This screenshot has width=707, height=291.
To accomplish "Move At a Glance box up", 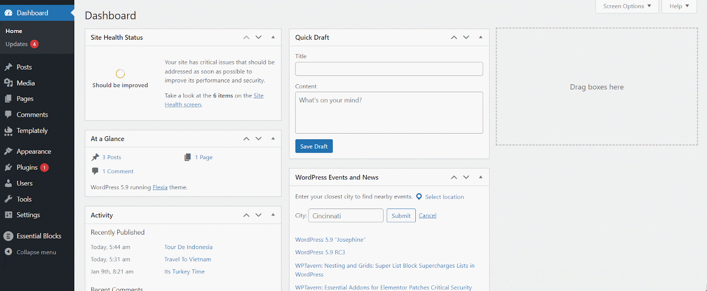I will (247, 139).
